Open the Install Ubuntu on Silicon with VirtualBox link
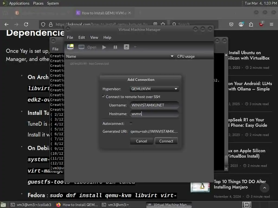The image size is (278, 208). tap(249, 55)
